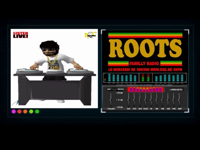Open the equalizer PRESETS menu
The image size is (200, 150).
pyautogui.click(x=177, y=90)
